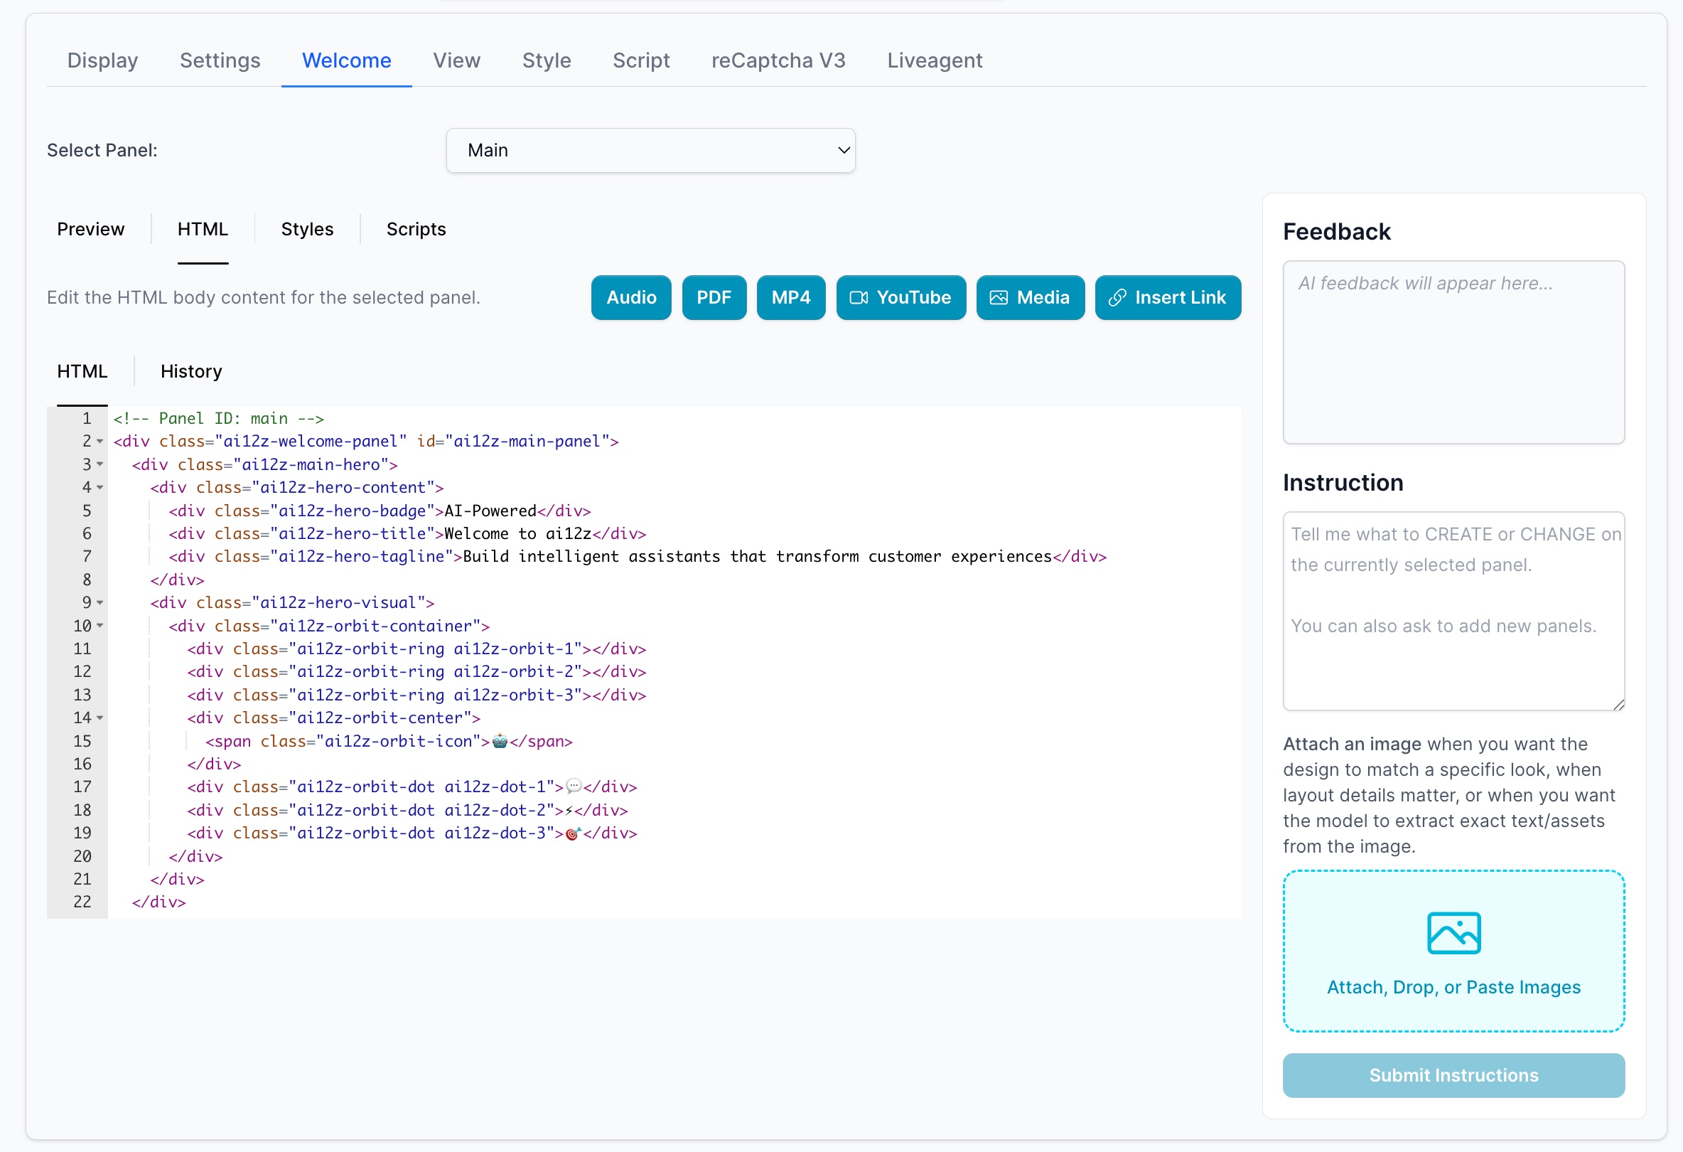The width and height of the screenshot is (1683, 1152).
Task: Collapse the welcome-panel div fold on line 2
Action: tap(100, 441)
